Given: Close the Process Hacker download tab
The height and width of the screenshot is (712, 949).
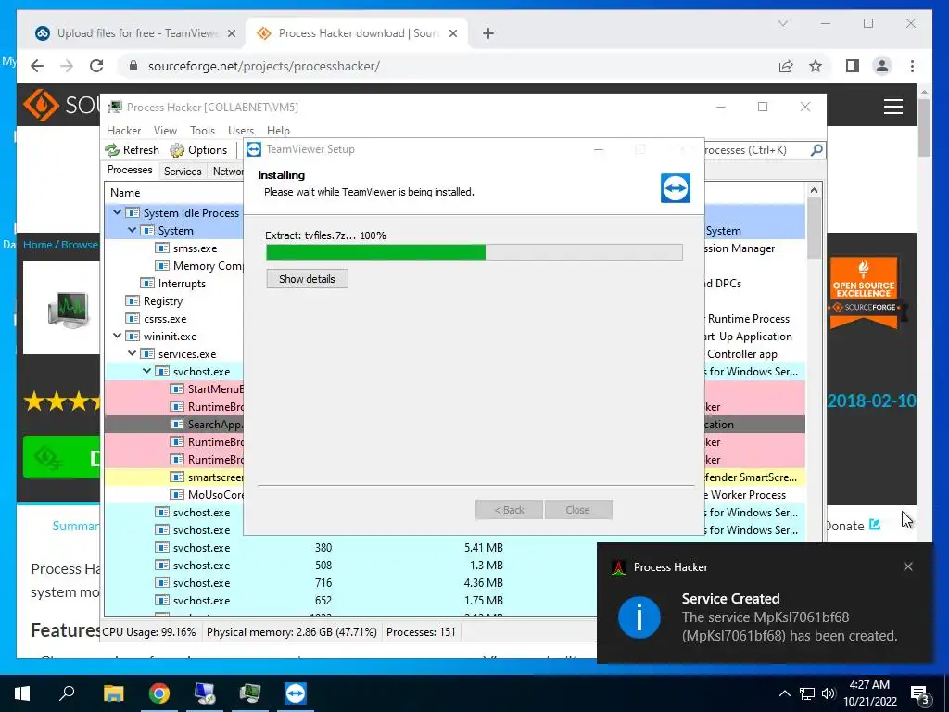Looking at the screenshot, I should (452, 33).
